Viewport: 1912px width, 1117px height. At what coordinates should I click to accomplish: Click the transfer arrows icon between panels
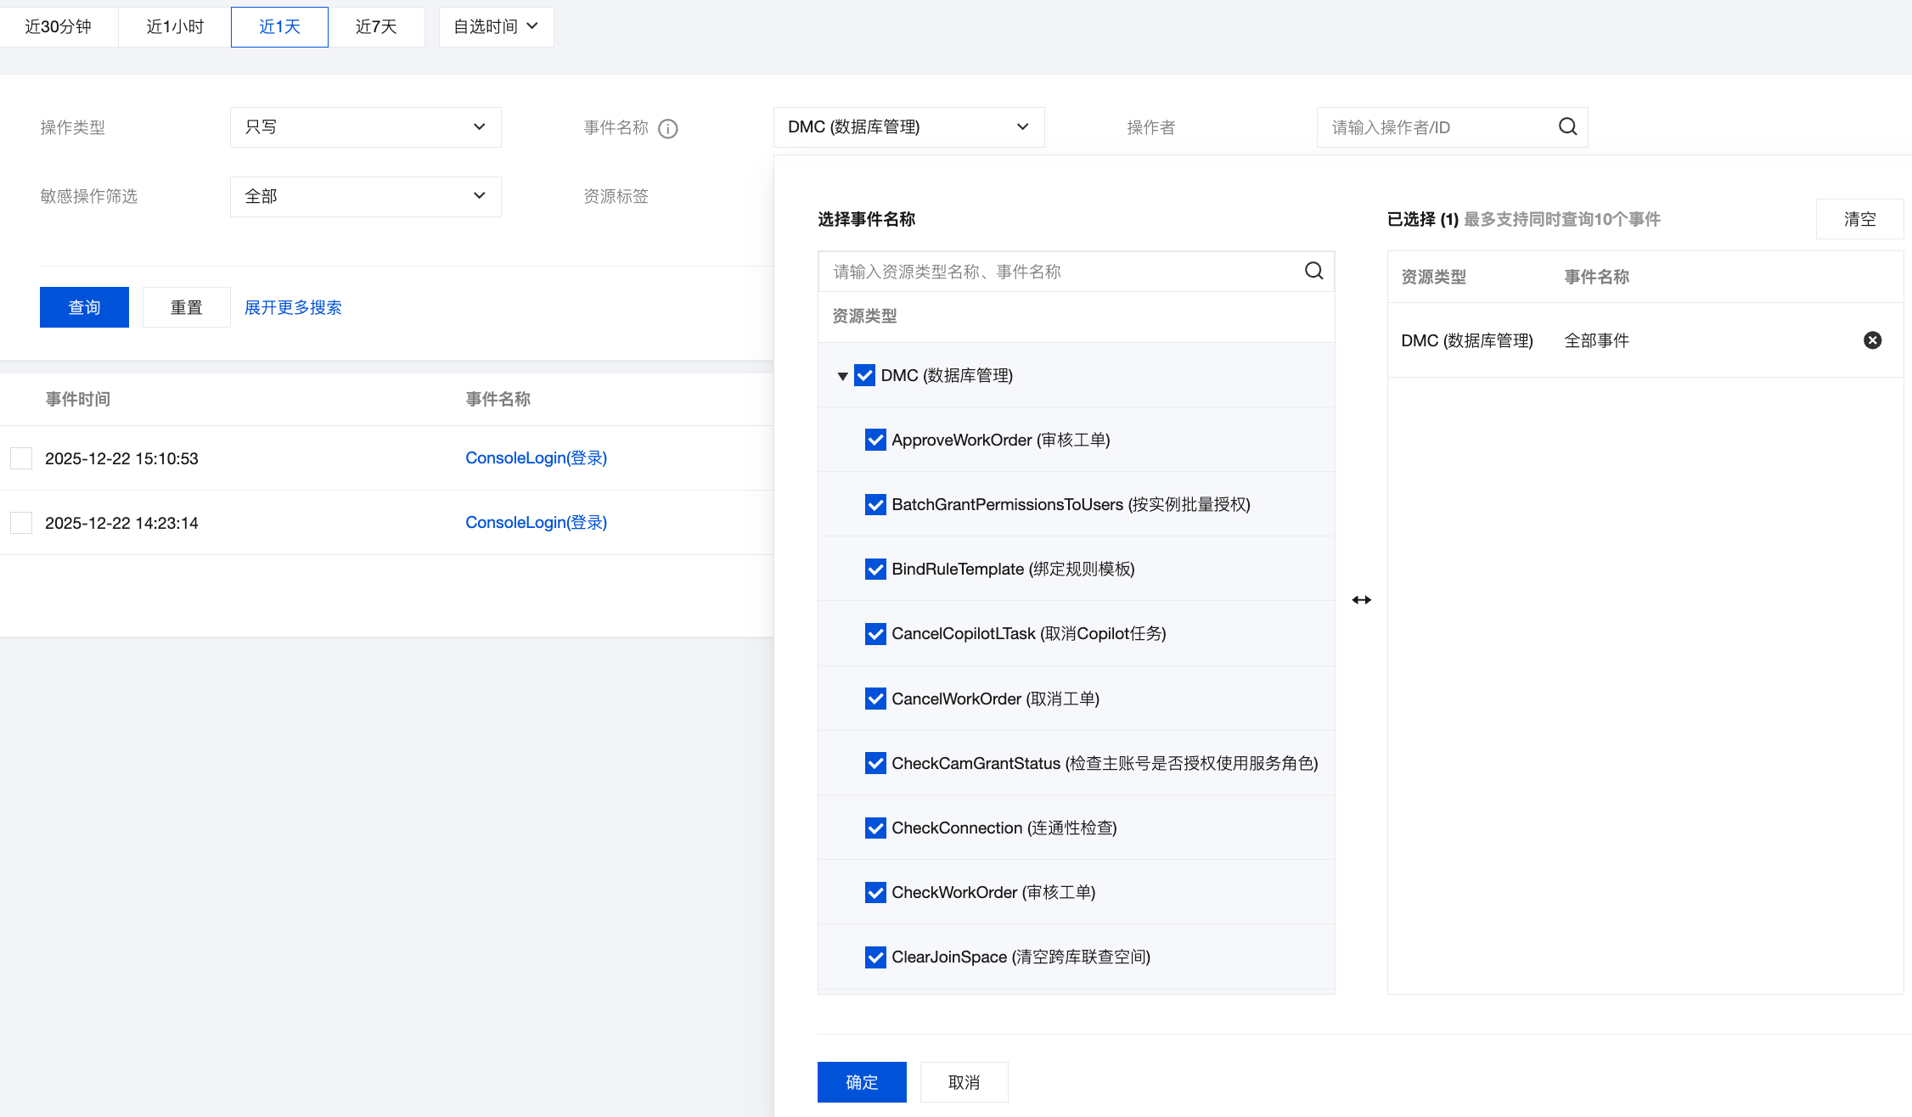pyautogui.click(x=1361, y=600)
